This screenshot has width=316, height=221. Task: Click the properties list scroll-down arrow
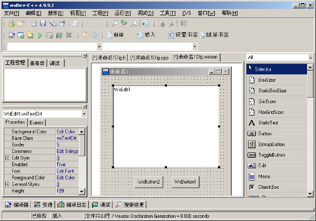82,191
